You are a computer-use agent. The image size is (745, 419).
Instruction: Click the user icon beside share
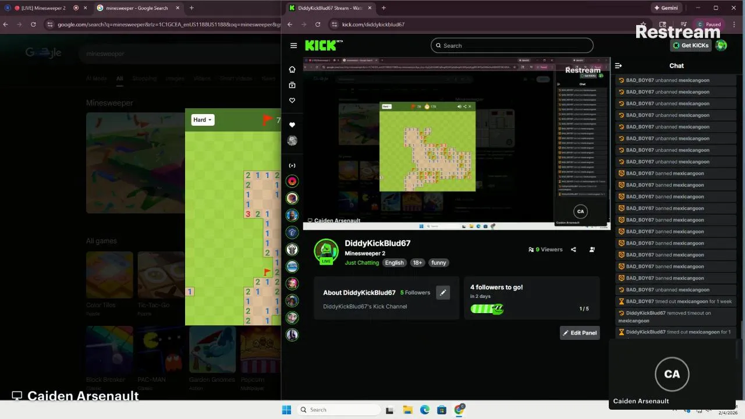592,250
